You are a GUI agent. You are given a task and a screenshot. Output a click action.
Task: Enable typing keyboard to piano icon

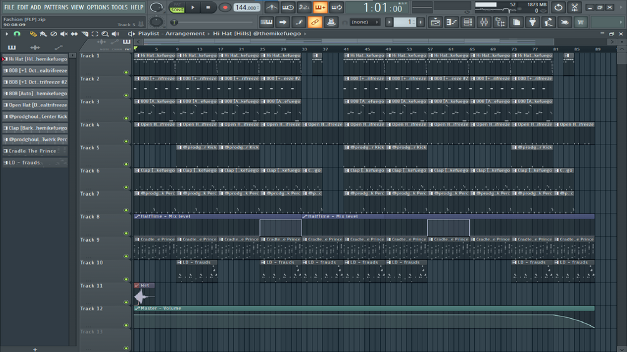pyautogui.click(x=266, y=22)
